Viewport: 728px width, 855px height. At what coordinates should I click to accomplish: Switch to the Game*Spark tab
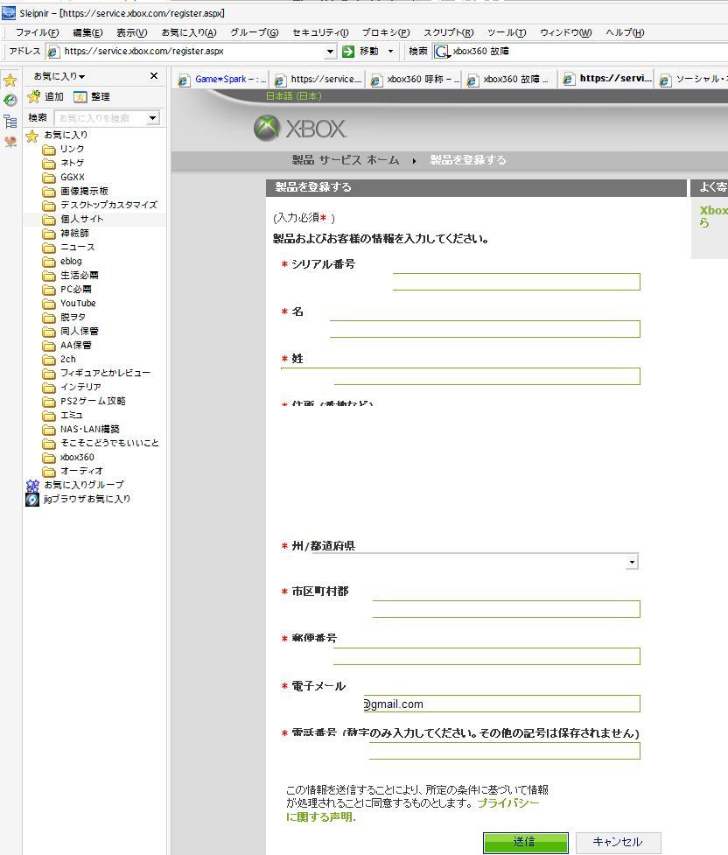pos(222,80)
